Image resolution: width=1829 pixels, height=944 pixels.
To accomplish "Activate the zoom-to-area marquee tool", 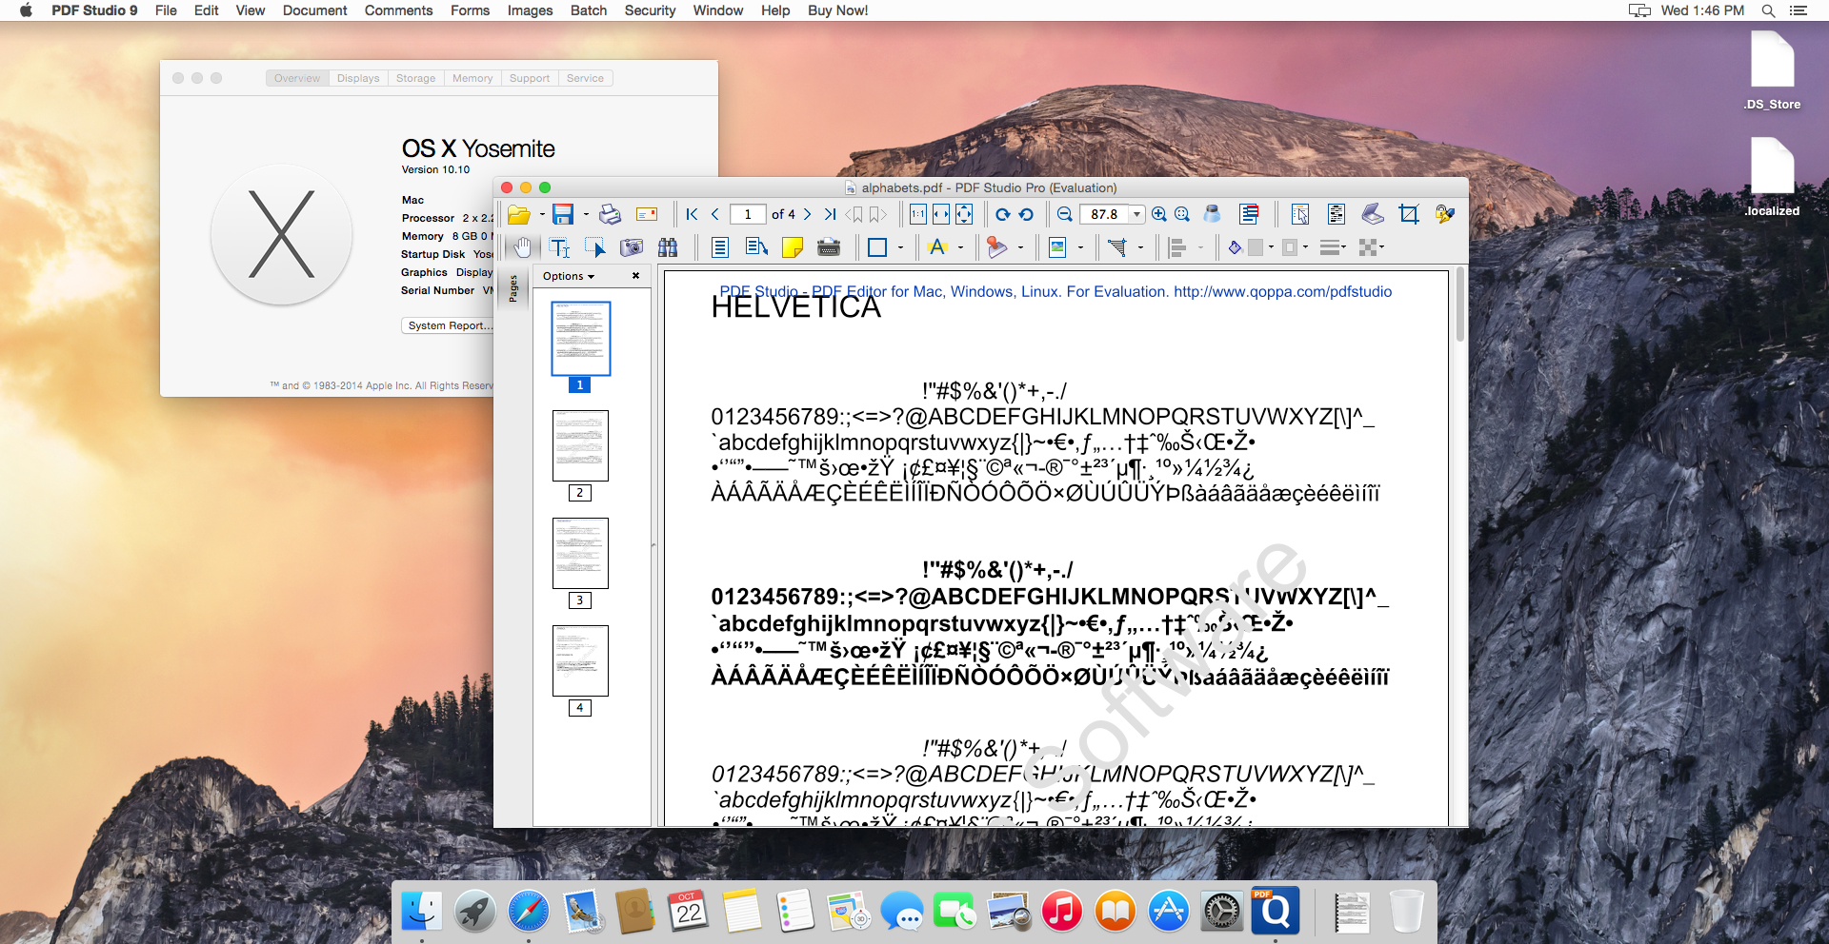I will [1182, 214].
